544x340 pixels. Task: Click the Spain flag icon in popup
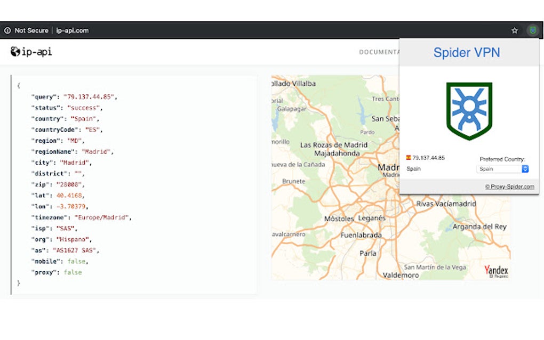click(409, 157)
